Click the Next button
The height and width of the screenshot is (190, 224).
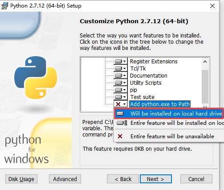[x=156, y=179]
